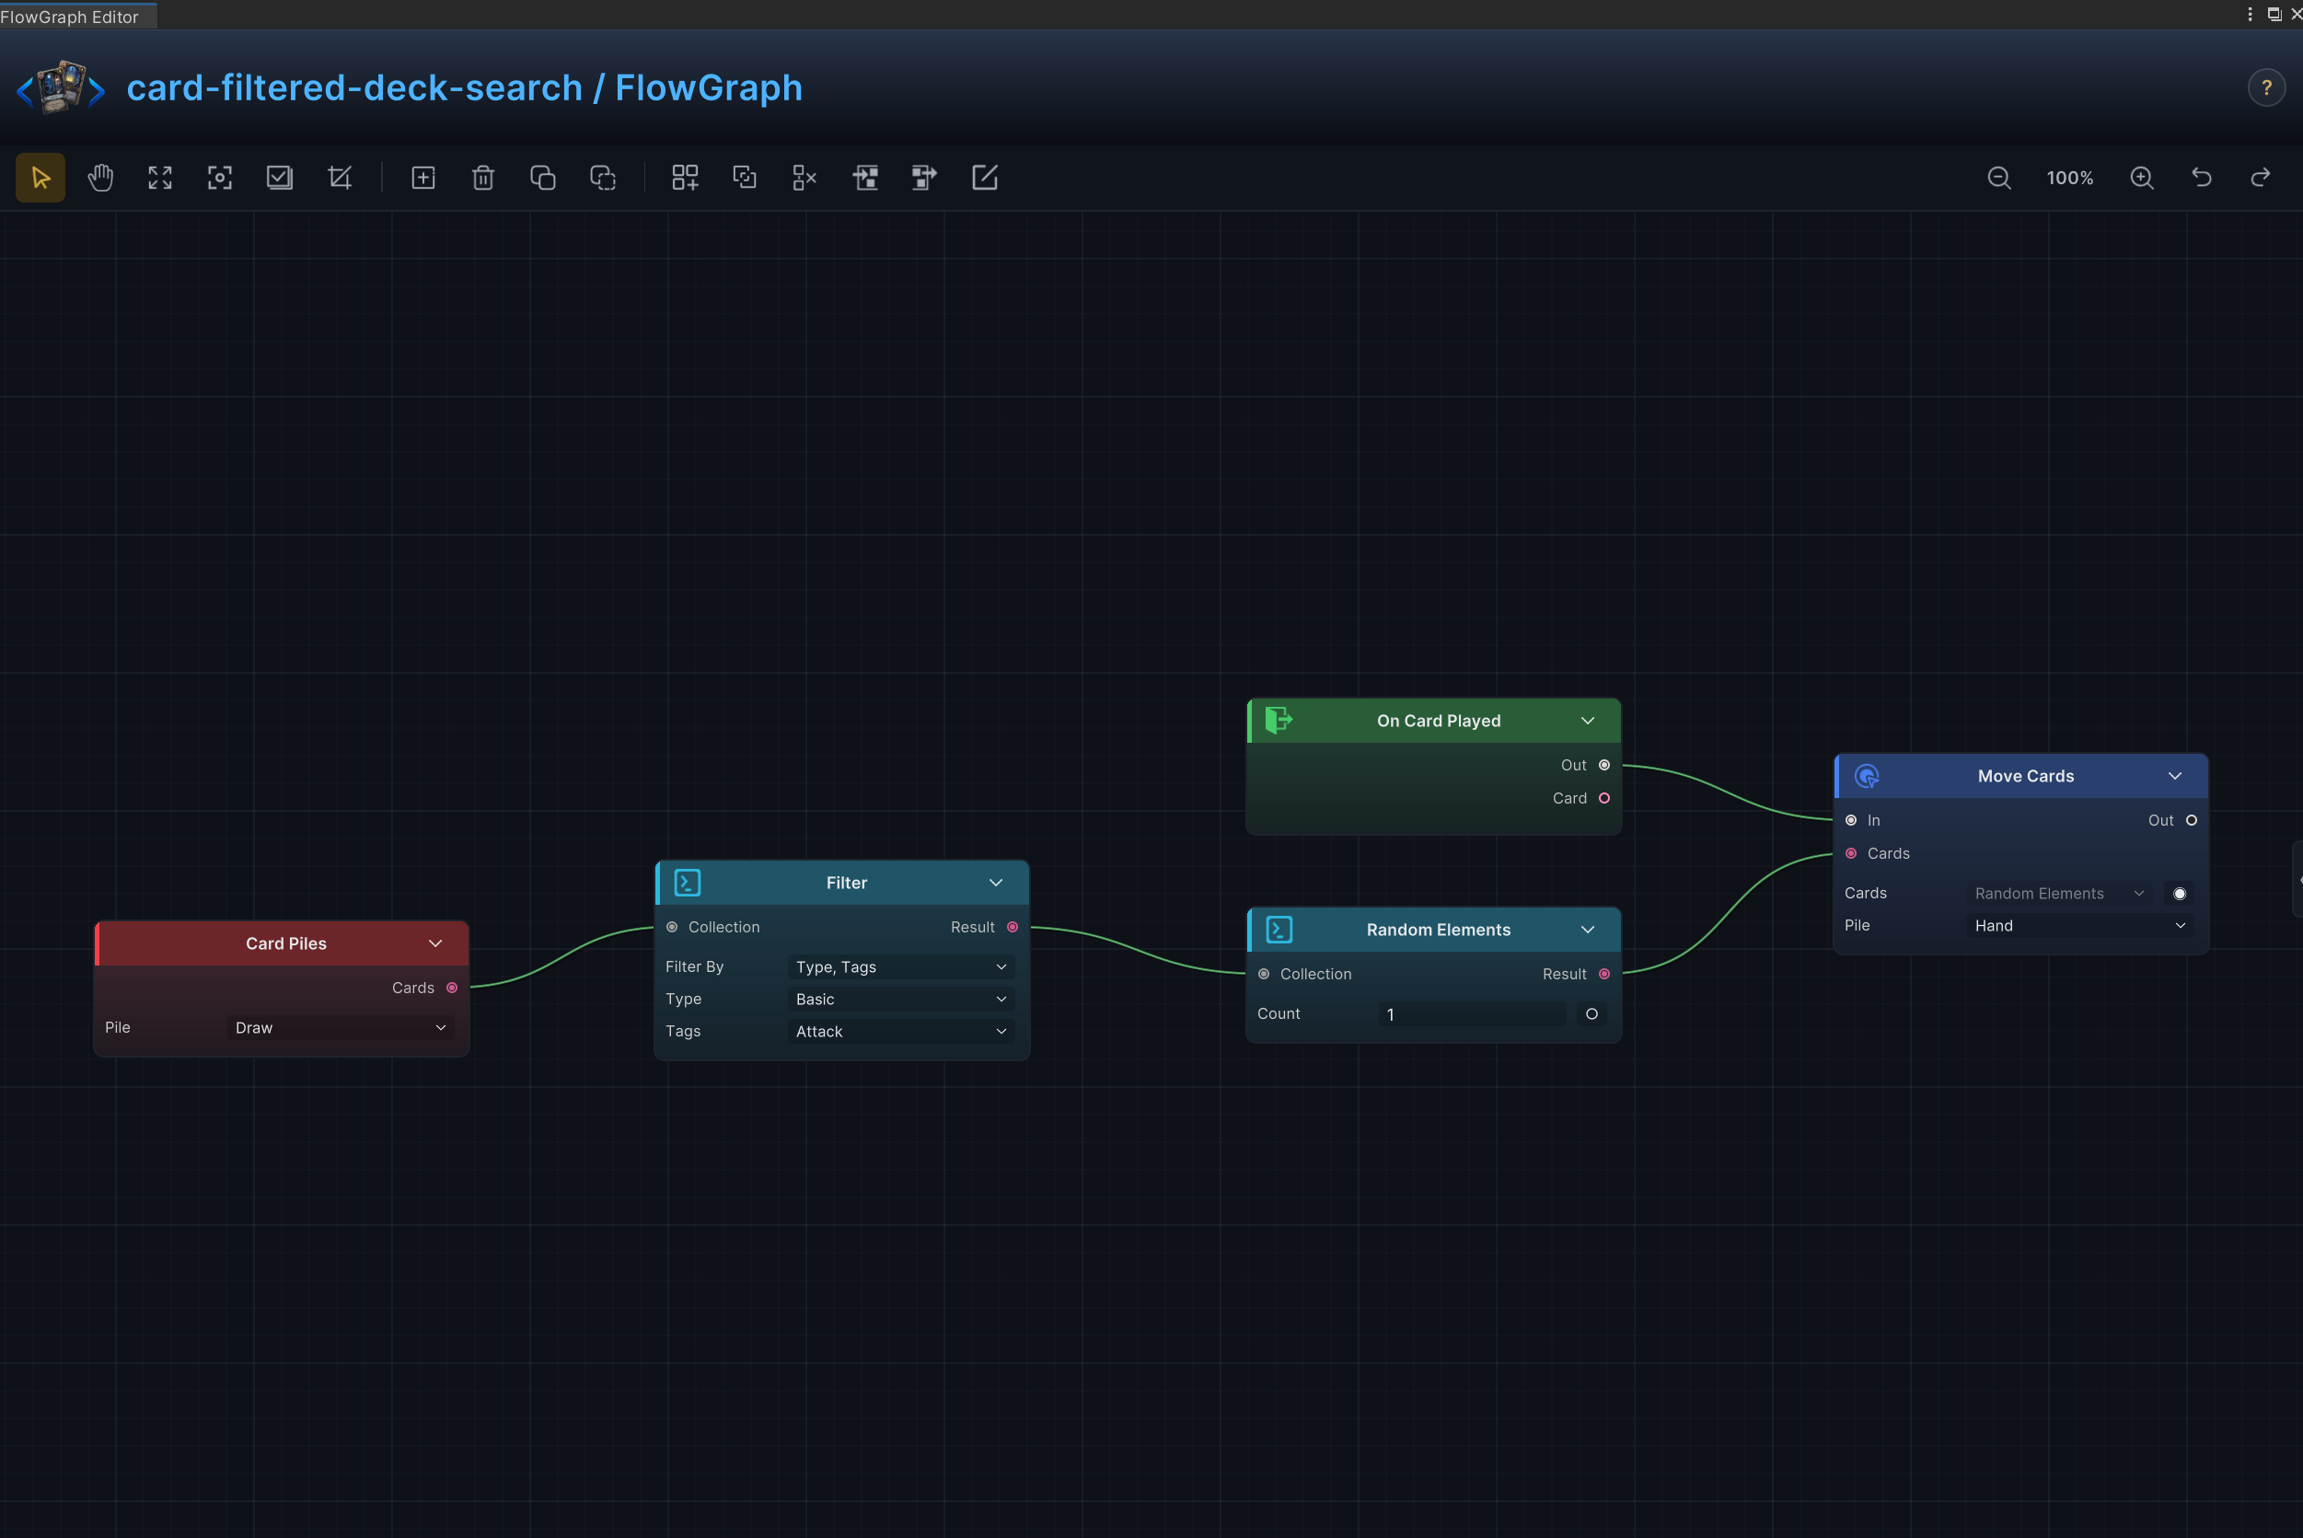Click the Move Cards node action icon

click(x=1866, y=776)
